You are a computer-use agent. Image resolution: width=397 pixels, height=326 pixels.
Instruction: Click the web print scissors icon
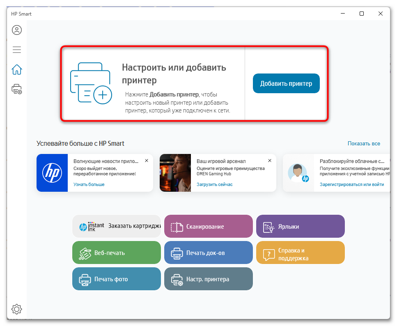[85, 254]
